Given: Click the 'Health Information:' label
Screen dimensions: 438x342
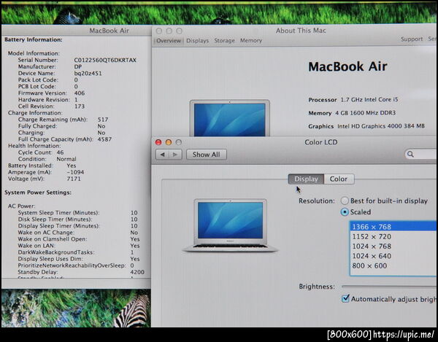Looking at the screenshot, I should 34,146.
